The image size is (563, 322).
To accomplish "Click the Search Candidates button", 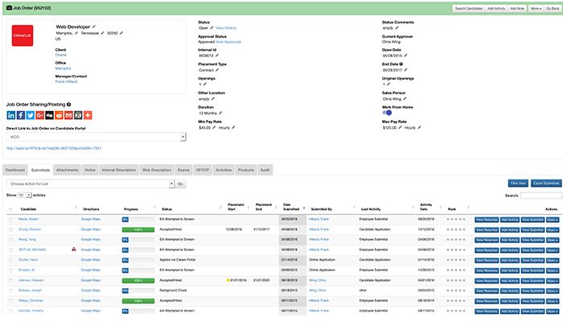I will tap(469, 8).
